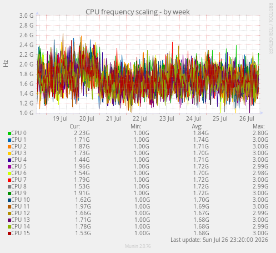Click the 'CPU 7' legend label
Screen dimensions: 276x253
(x=19, y=180)
